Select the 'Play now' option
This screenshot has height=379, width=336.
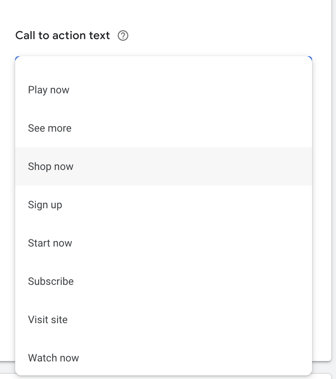click(49, 90)
